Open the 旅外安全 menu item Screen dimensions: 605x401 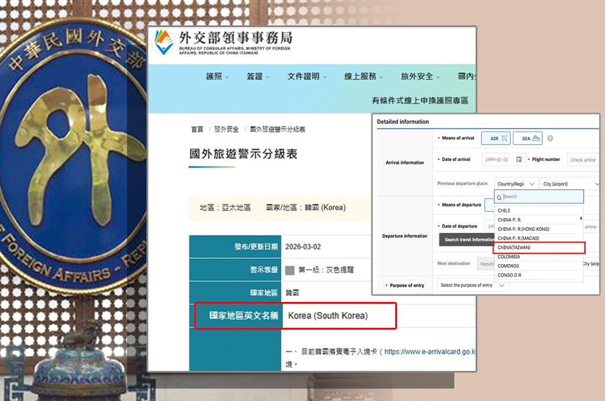pos(416,77)
